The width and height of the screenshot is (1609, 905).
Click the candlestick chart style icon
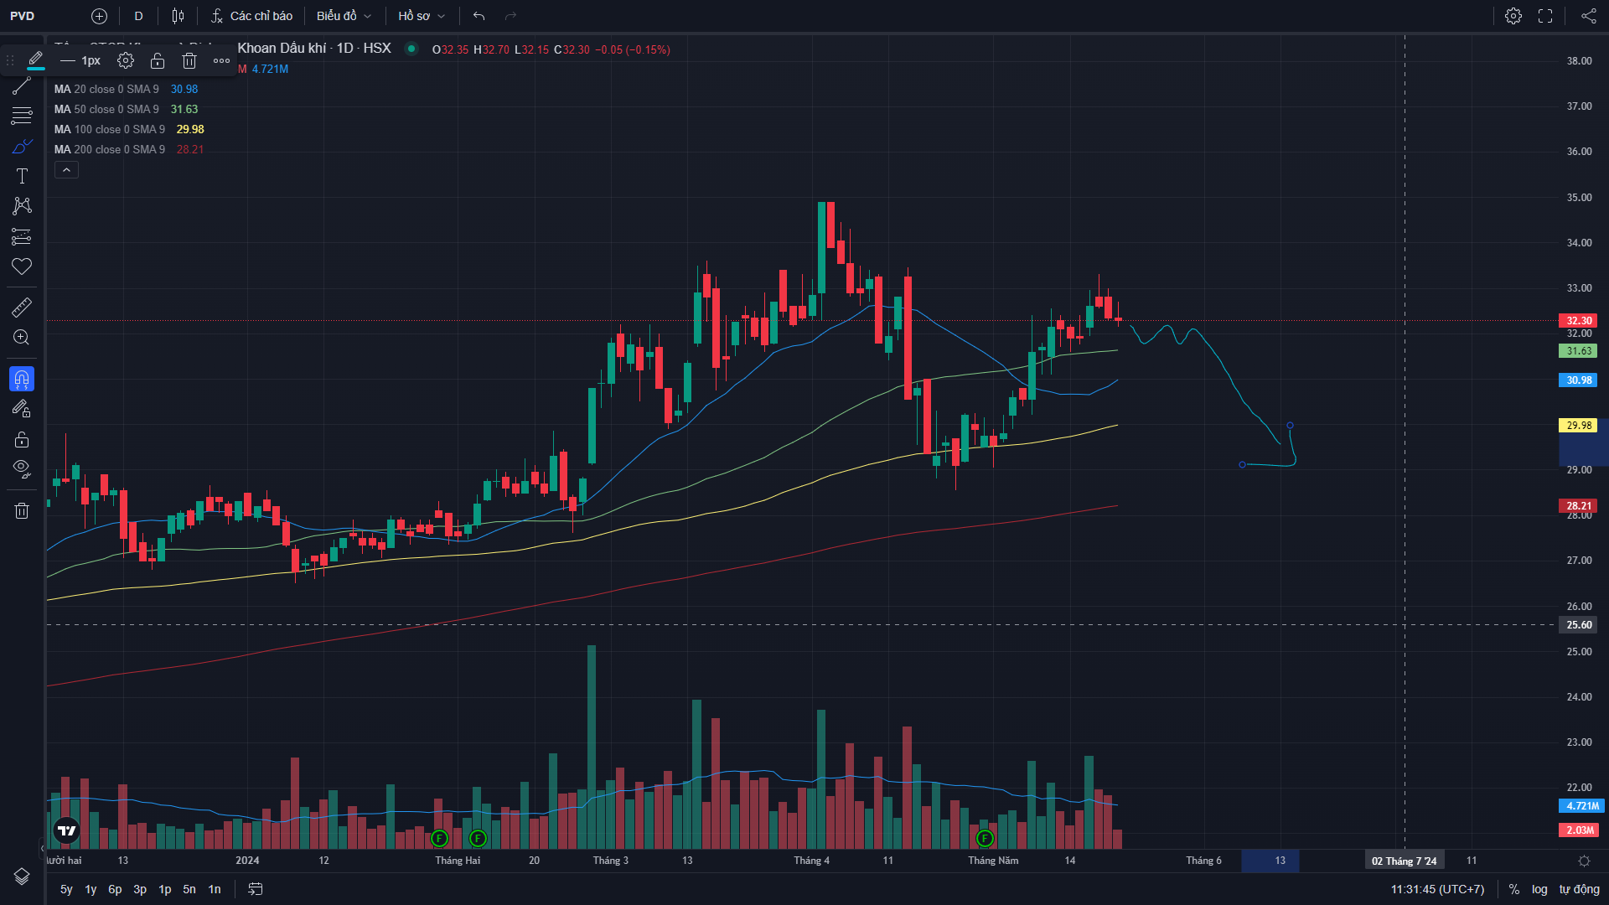(178, 16)
